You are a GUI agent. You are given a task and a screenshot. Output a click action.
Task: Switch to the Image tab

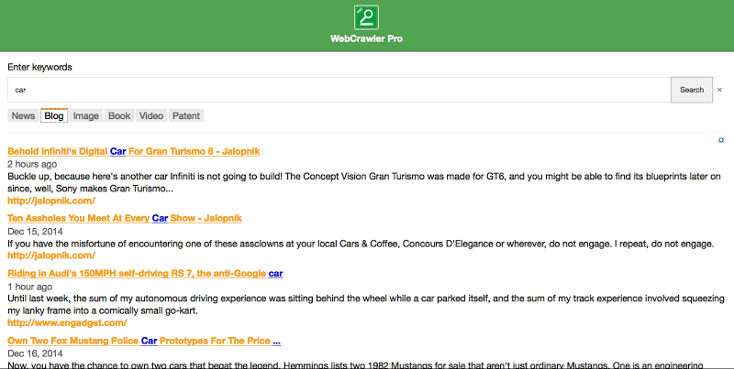[85, 116]
